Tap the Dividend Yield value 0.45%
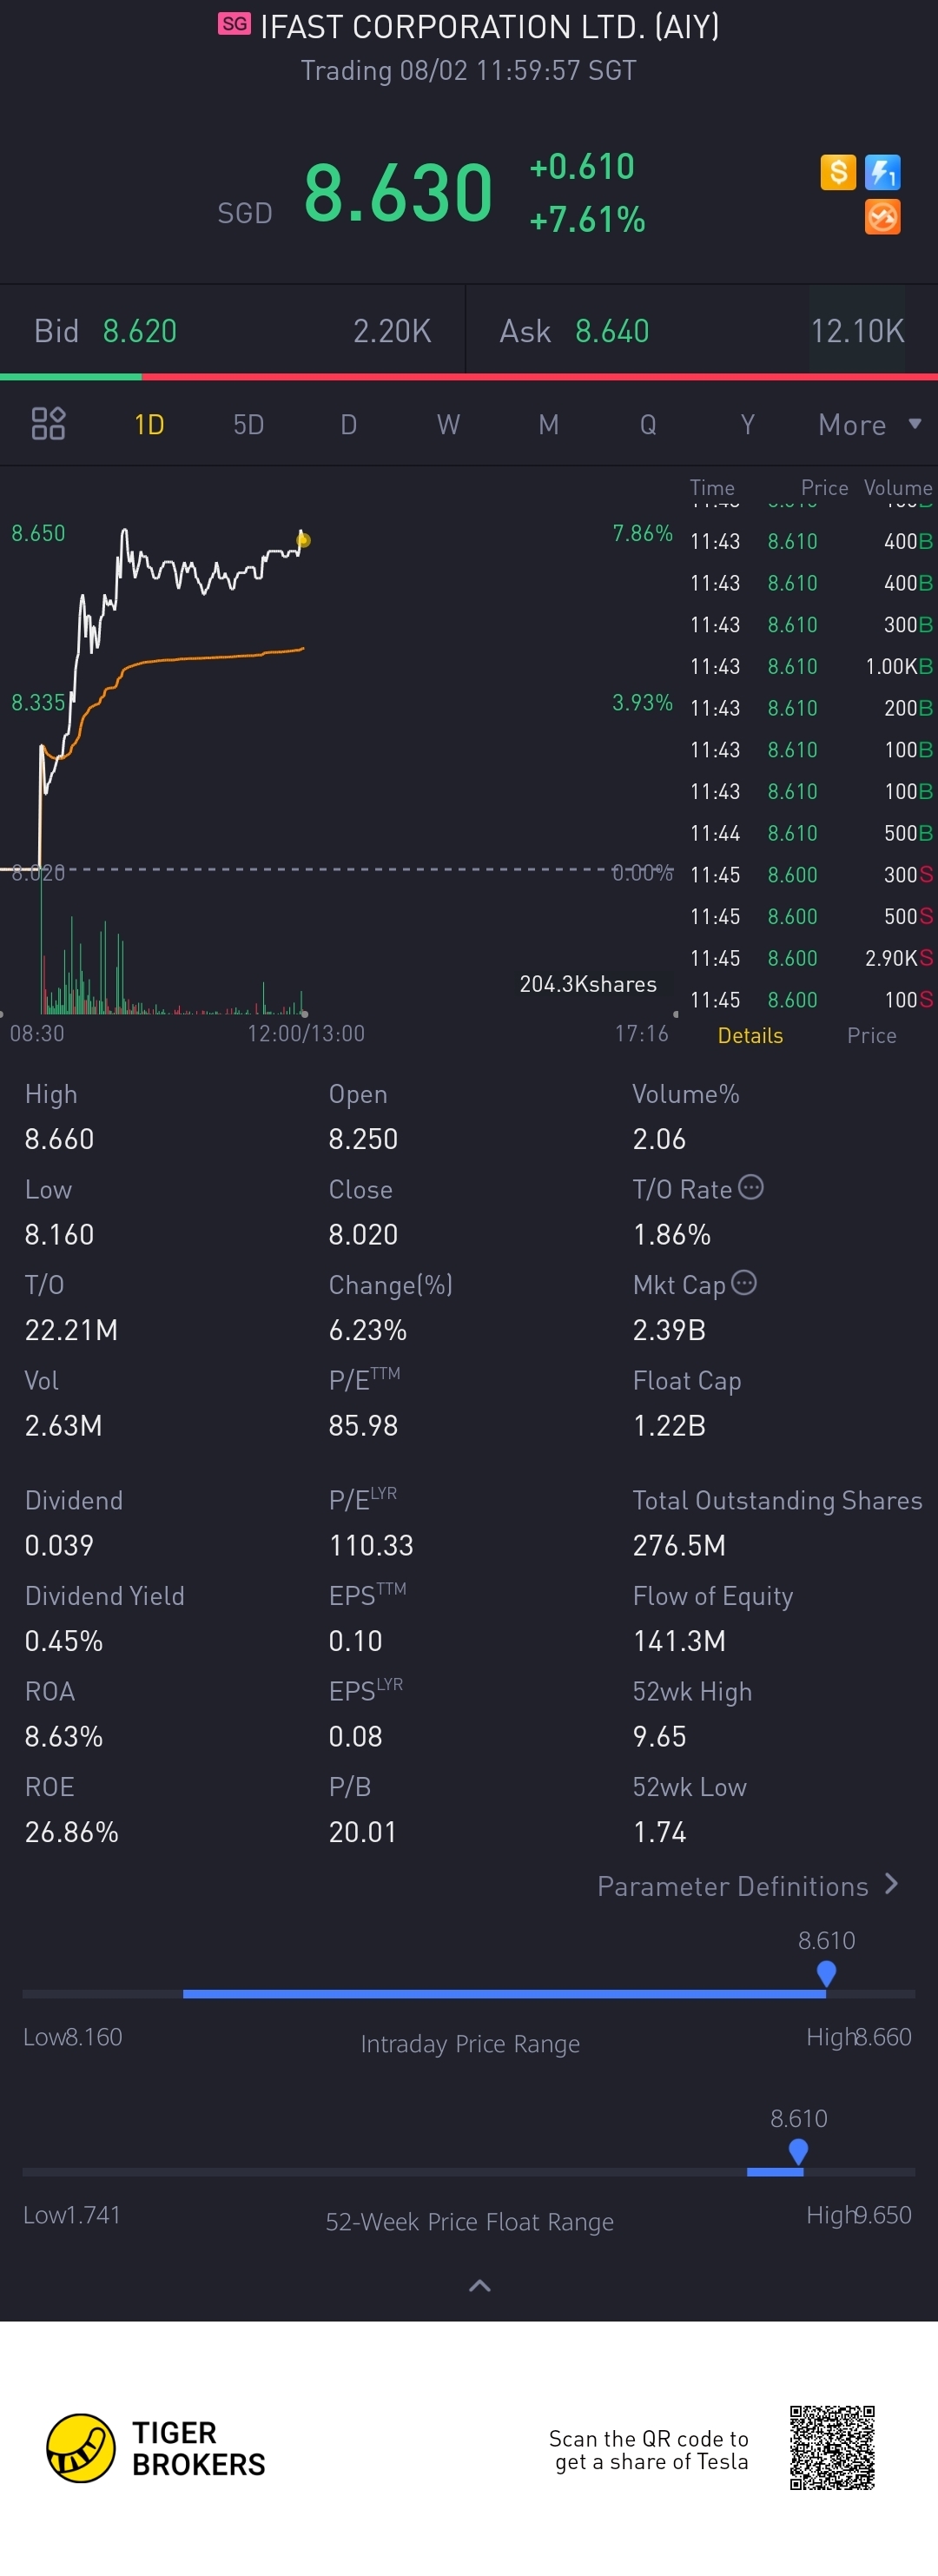This screenshot has height=2576, width=938. click(64, 1641)
